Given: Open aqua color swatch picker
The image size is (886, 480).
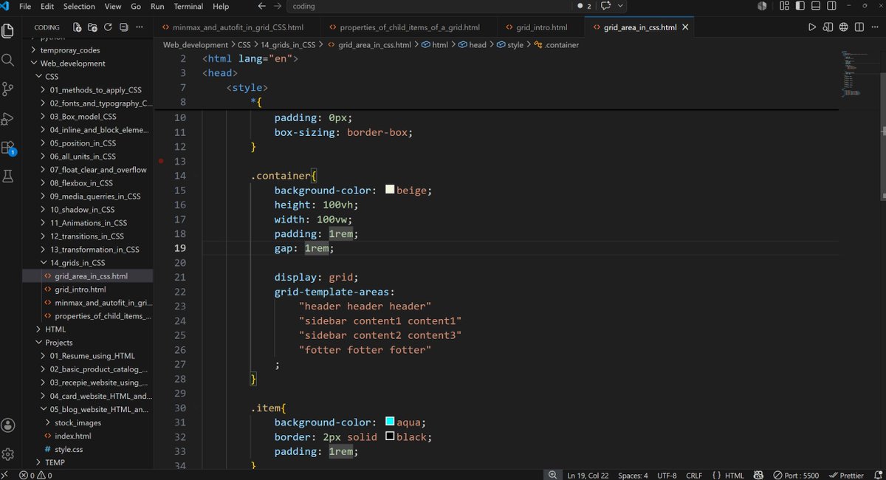Looking at the screenshot, I should click(390, 422).
